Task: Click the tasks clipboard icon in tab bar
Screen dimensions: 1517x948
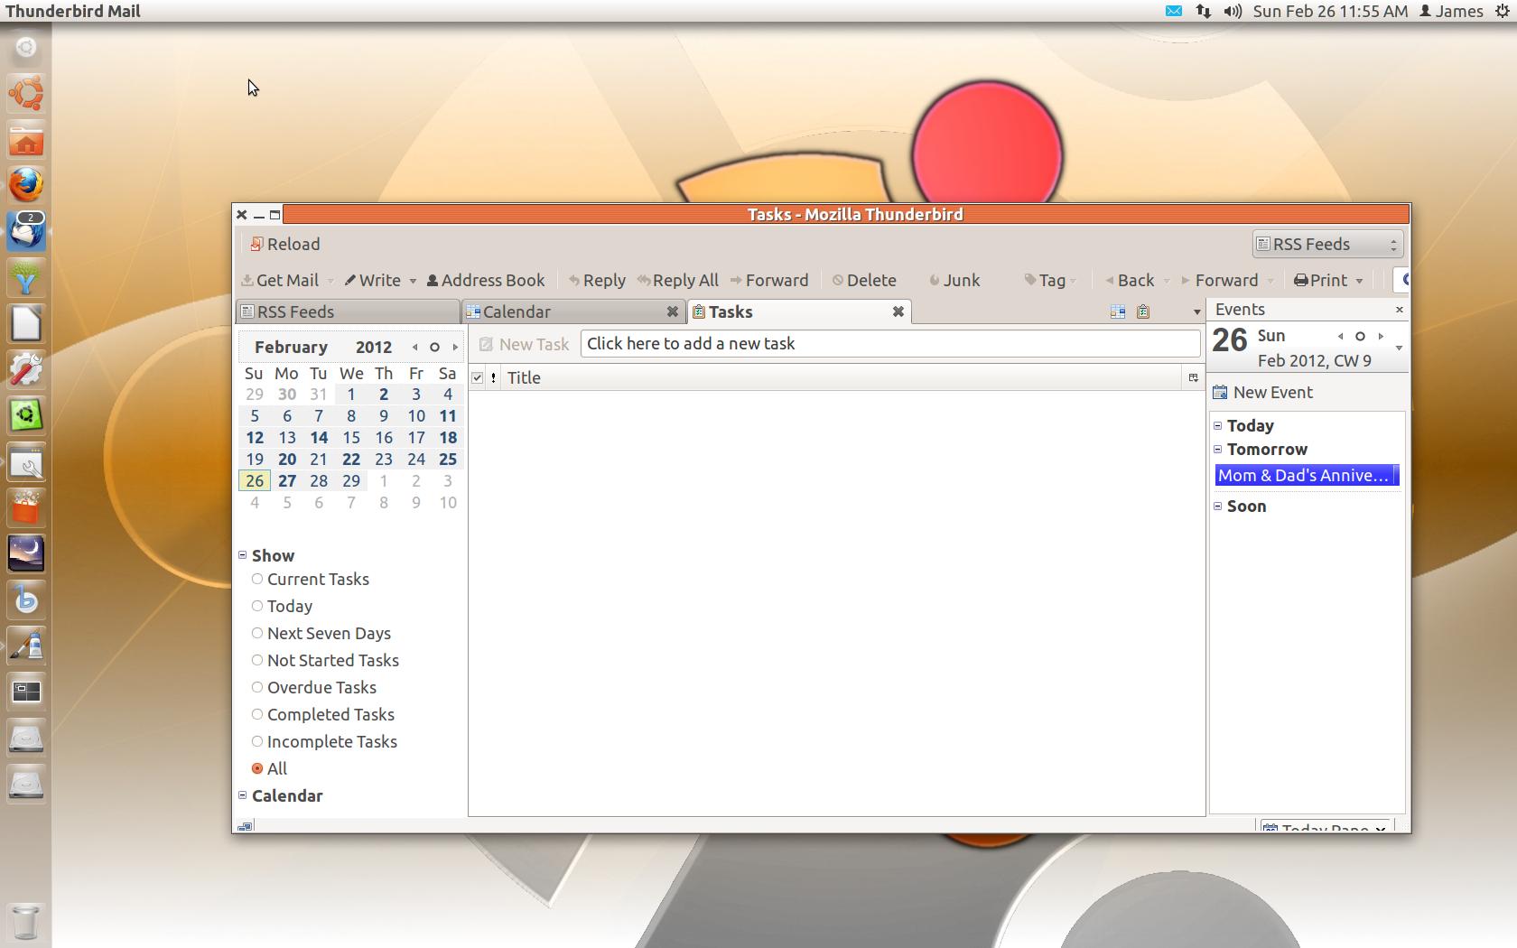Action: point(1143,311)
